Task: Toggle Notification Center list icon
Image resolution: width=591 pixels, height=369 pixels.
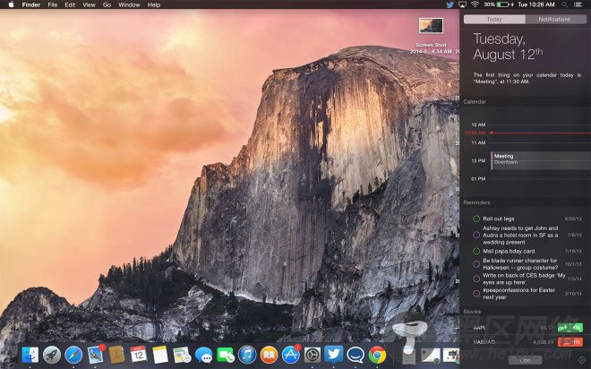Action: [578, 4]
